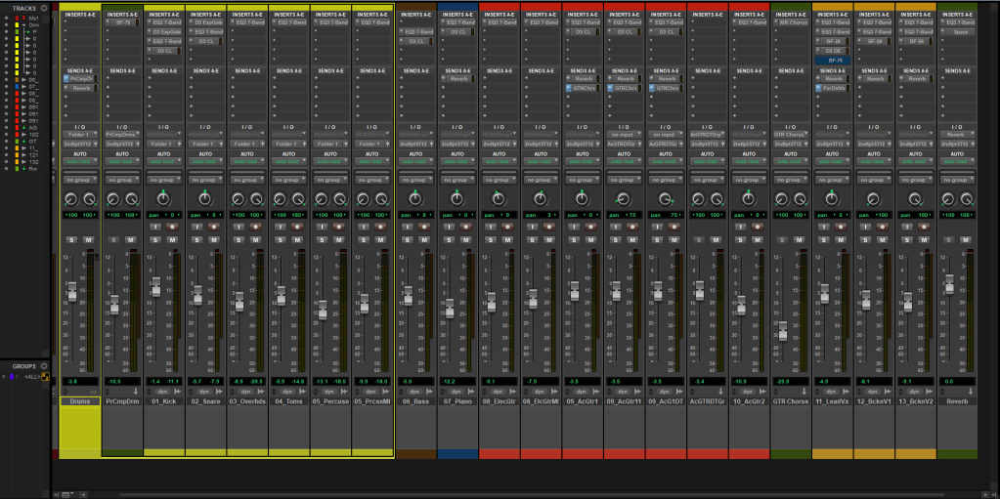Click the left pan knob on the Drums track

coord(70,198)
